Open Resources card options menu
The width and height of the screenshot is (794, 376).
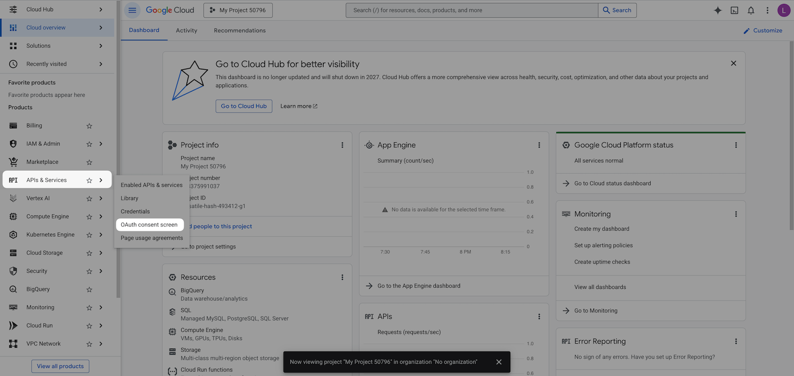(x=342, y=277)
